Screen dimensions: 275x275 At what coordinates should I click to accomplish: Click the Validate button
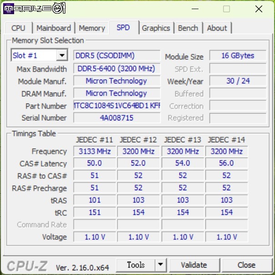pyautogui.click(x=194, y=265)
